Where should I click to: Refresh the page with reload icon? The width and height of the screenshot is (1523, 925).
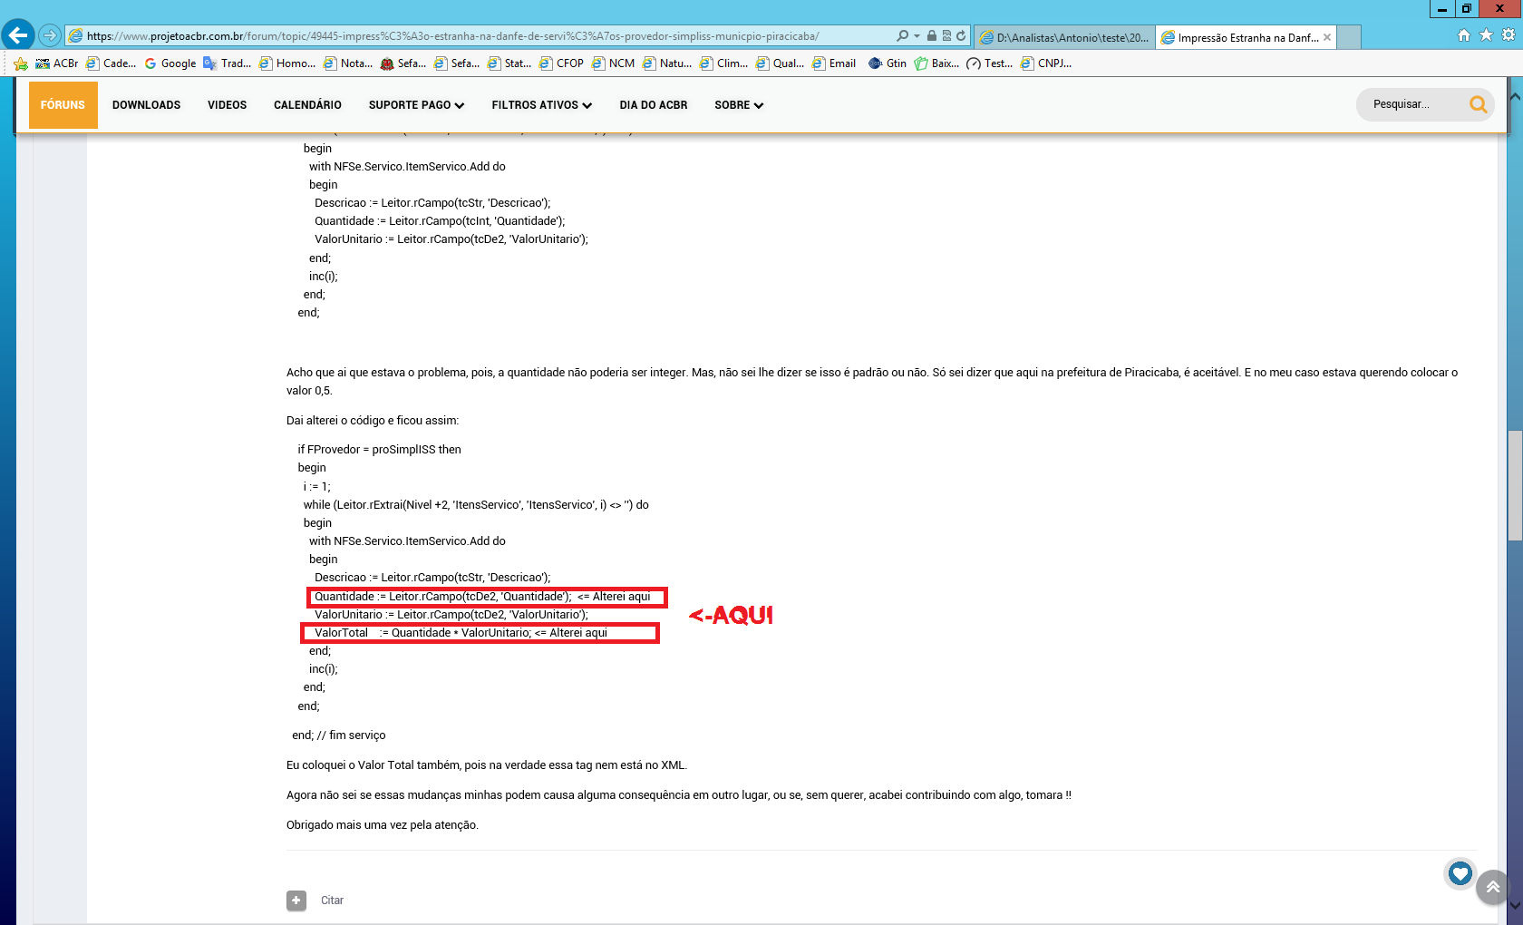pyautogui.click(x=961, y=36)
